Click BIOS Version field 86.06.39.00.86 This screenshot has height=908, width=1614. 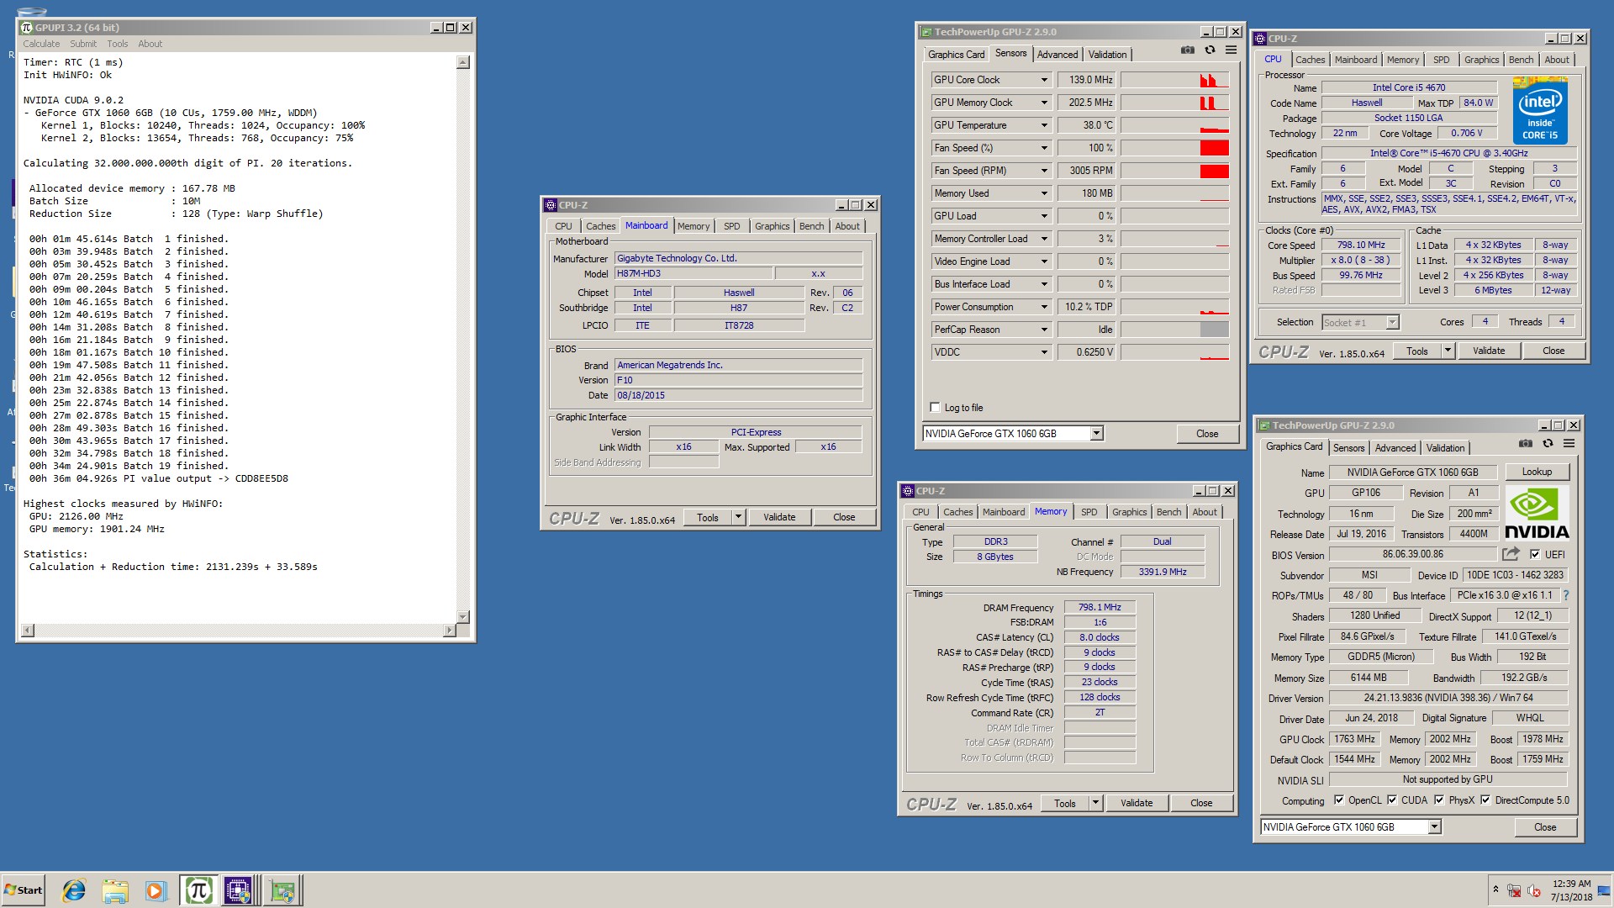[x=1413, y=554]
